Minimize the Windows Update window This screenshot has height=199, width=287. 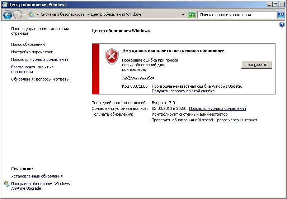click(269, 5)
